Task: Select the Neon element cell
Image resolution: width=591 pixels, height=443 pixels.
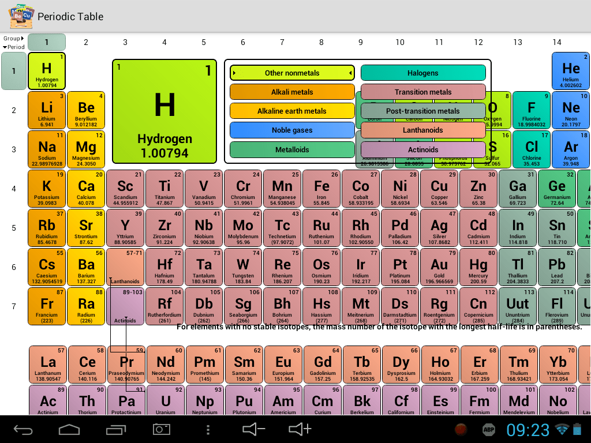Action: [571, 110]
